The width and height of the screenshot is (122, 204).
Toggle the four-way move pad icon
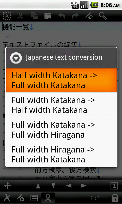tap(8, 186)
